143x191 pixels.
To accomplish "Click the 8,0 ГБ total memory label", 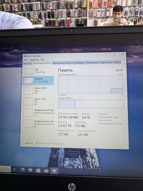I will tap(119, 70).
